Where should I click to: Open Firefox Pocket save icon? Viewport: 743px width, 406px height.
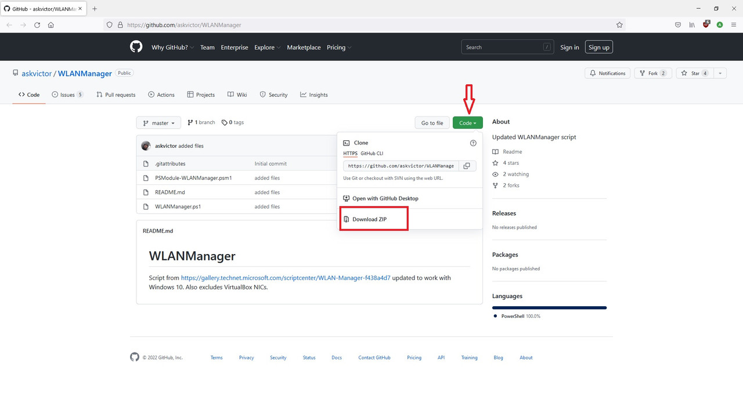(x=678, y=25)
